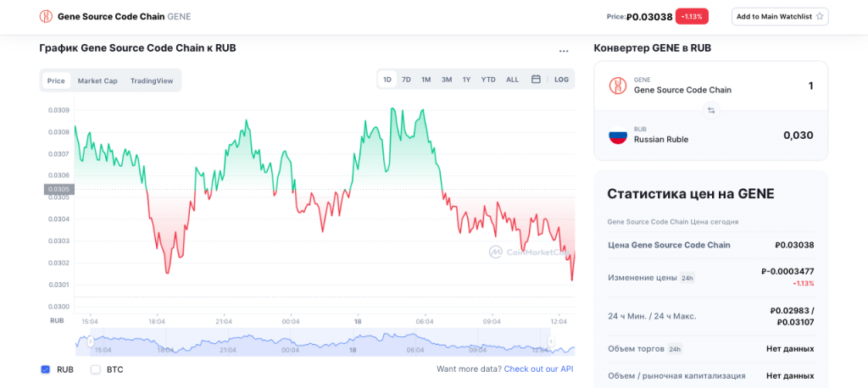
Task: Switch to the Market Cap tab
Action: pos(97,80)
